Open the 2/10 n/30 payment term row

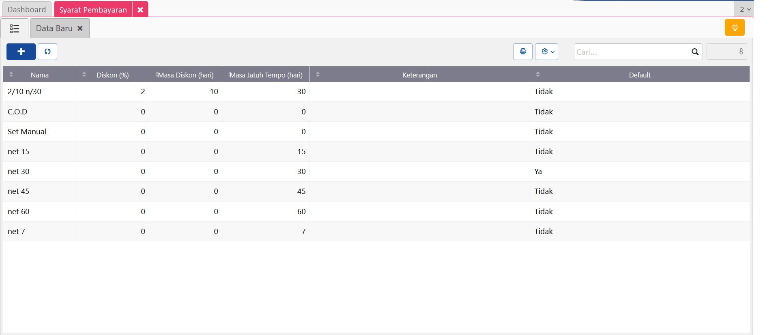point(24,92)
